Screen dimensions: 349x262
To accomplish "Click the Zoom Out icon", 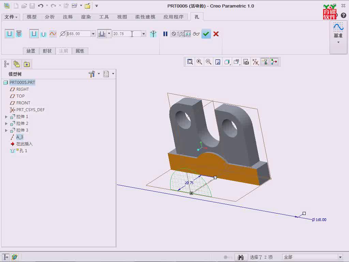I will point(209,62).
